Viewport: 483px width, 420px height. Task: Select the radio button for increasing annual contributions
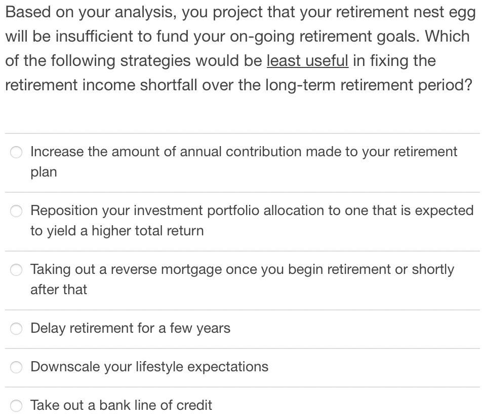point(16,151)
